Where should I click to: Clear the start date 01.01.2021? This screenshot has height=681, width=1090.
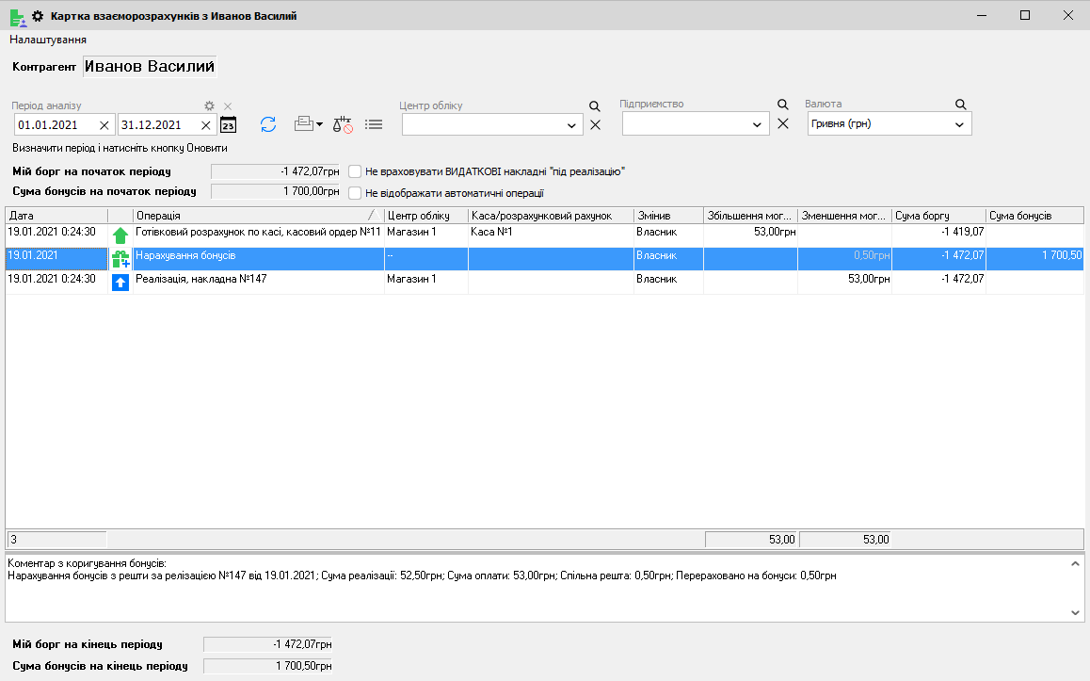point(104,125)
